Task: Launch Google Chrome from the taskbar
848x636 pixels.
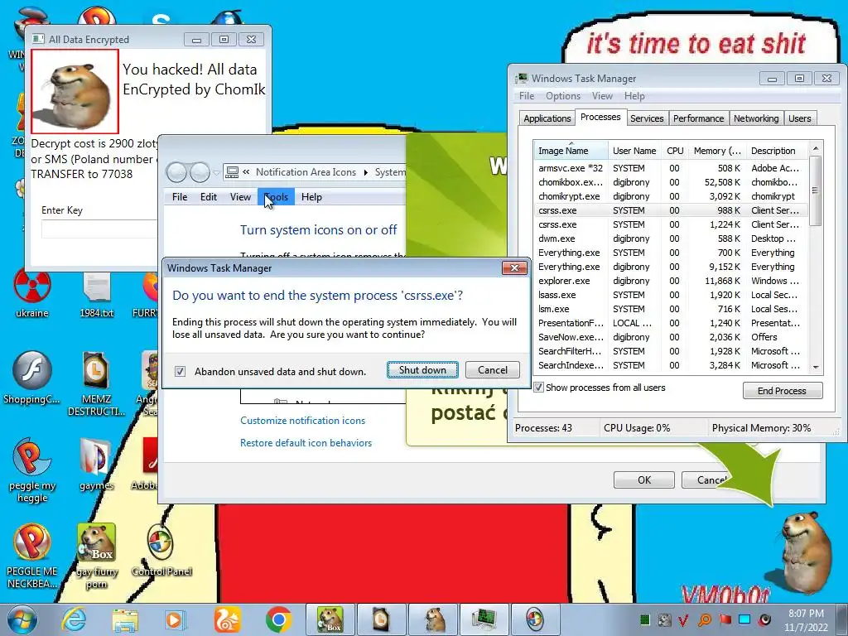Action: (278, 619)
